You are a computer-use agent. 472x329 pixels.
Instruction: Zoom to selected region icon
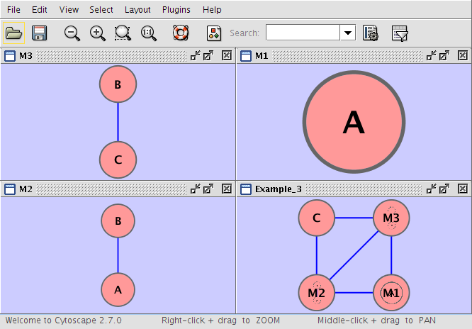123,33
